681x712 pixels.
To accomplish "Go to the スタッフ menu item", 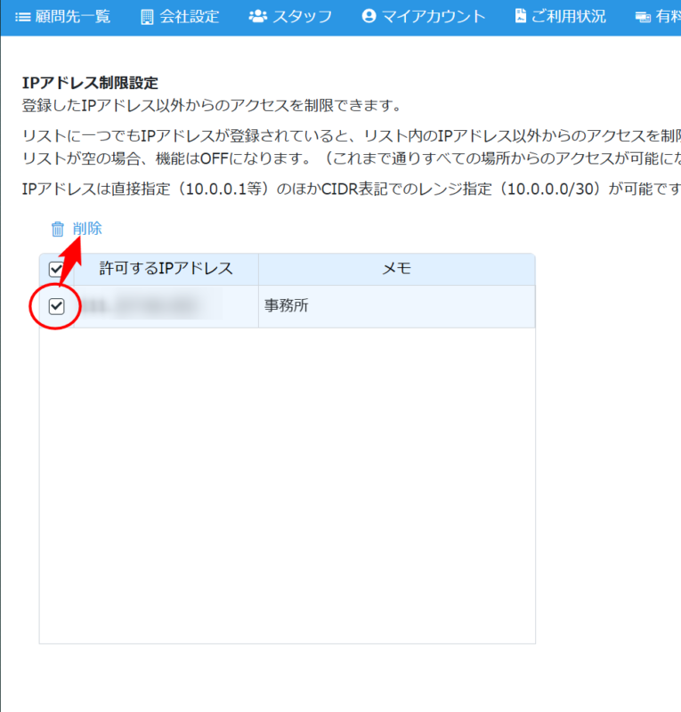I will [290, 17].
